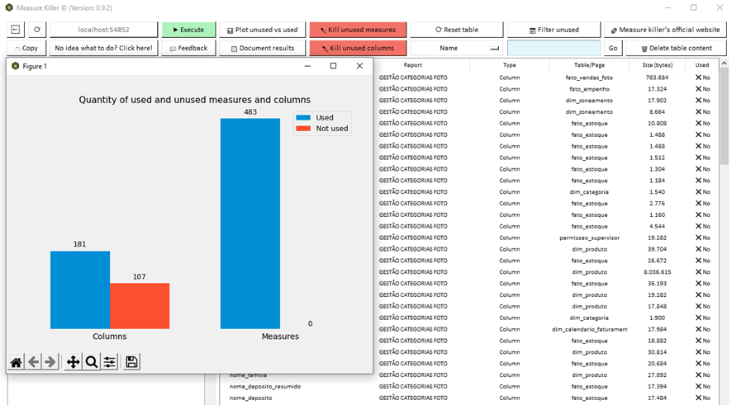Sort table by Report column header
This screenshot has height=405, width=732.
coord(413,65)
